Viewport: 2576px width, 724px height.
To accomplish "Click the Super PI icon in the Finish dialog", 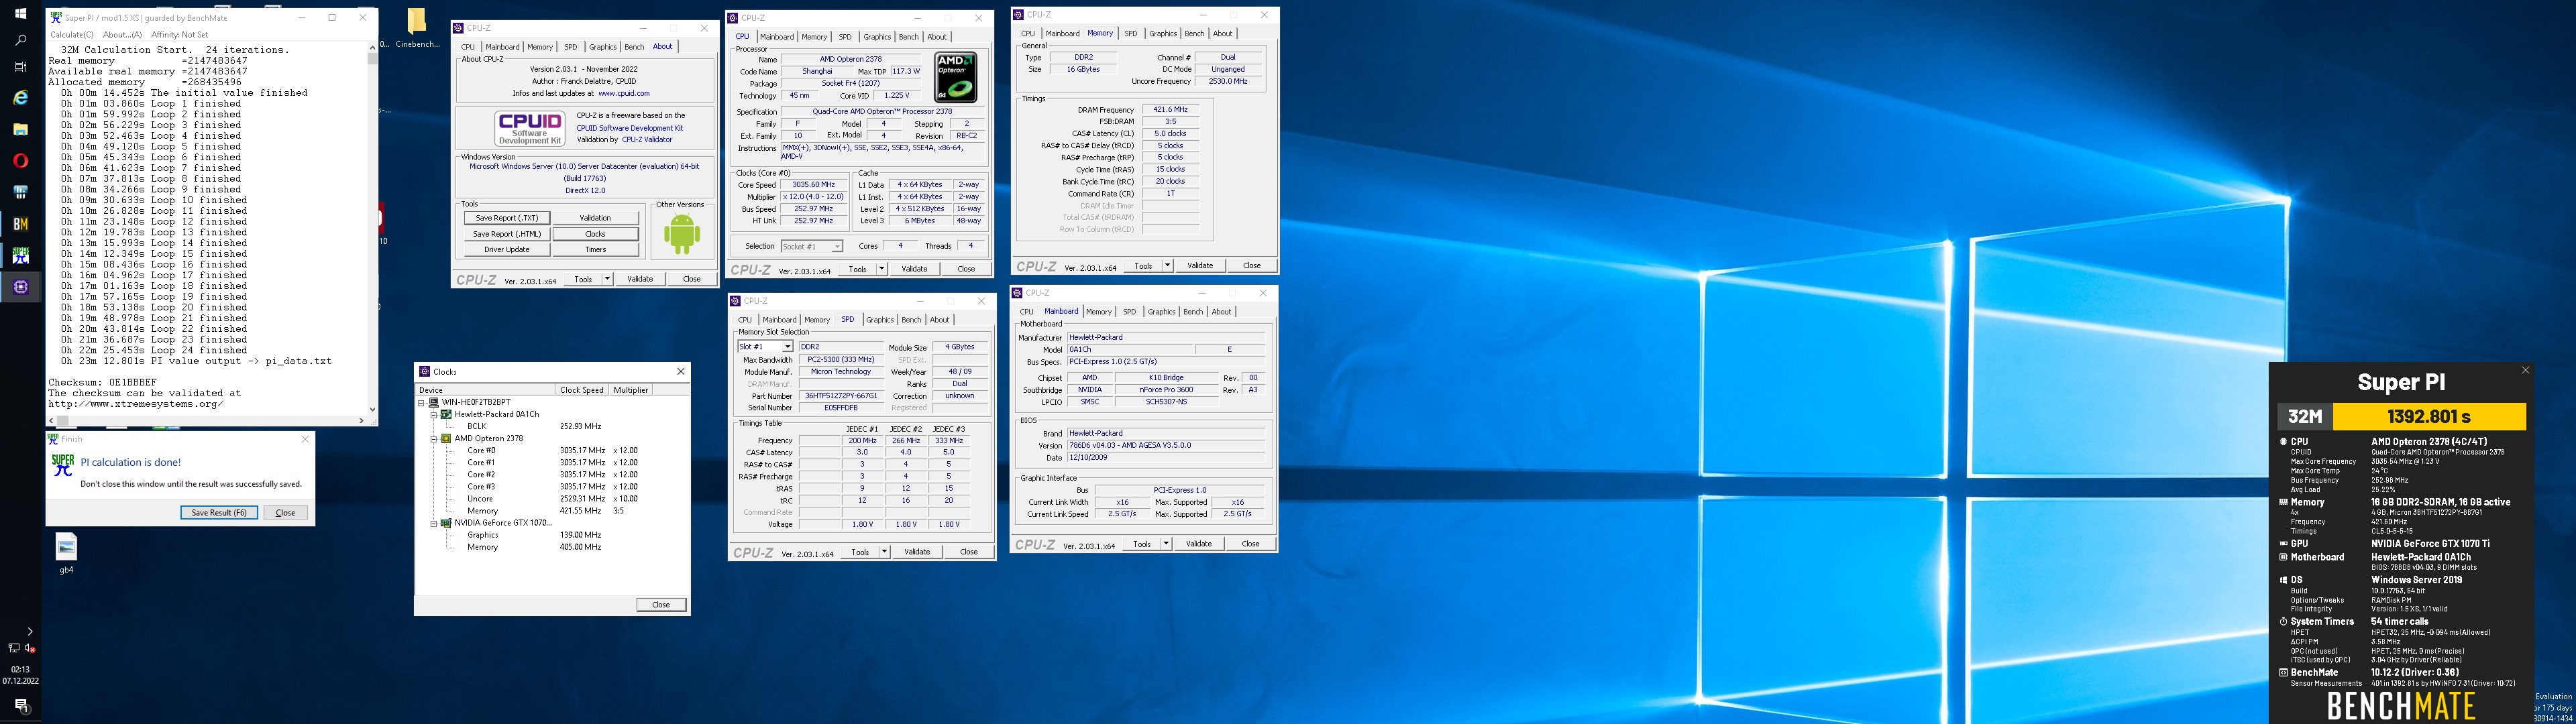I will tap(63, 465).
